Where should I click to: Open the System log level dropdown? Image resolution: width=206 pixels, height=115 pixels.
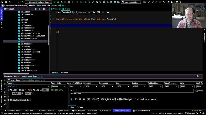139,86
